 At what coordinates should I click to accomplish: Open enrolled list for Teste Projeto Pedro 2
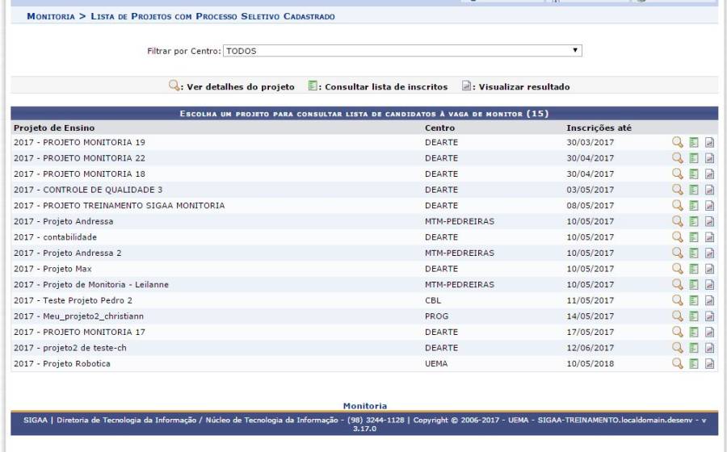pyautogui.click(x=694, y=300)
